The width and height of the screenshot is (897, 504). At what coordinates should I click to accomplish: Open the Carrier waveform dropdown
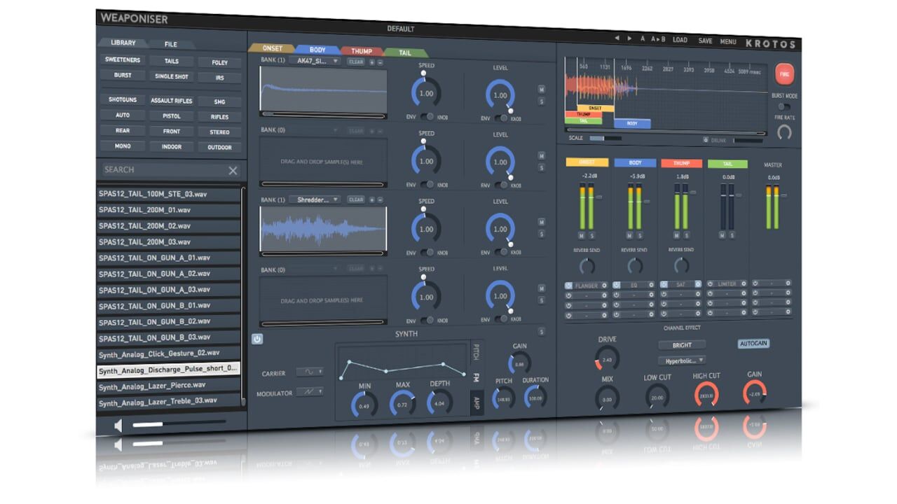pyautogui.click(x=310, y=372)
